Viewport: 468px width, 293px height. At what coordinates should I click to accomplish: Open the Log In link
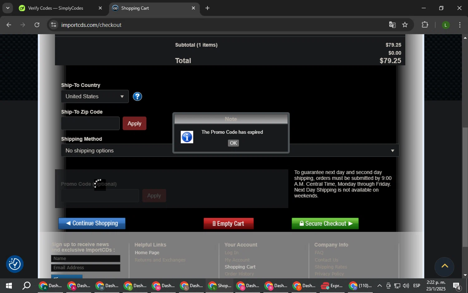(232, 253)
